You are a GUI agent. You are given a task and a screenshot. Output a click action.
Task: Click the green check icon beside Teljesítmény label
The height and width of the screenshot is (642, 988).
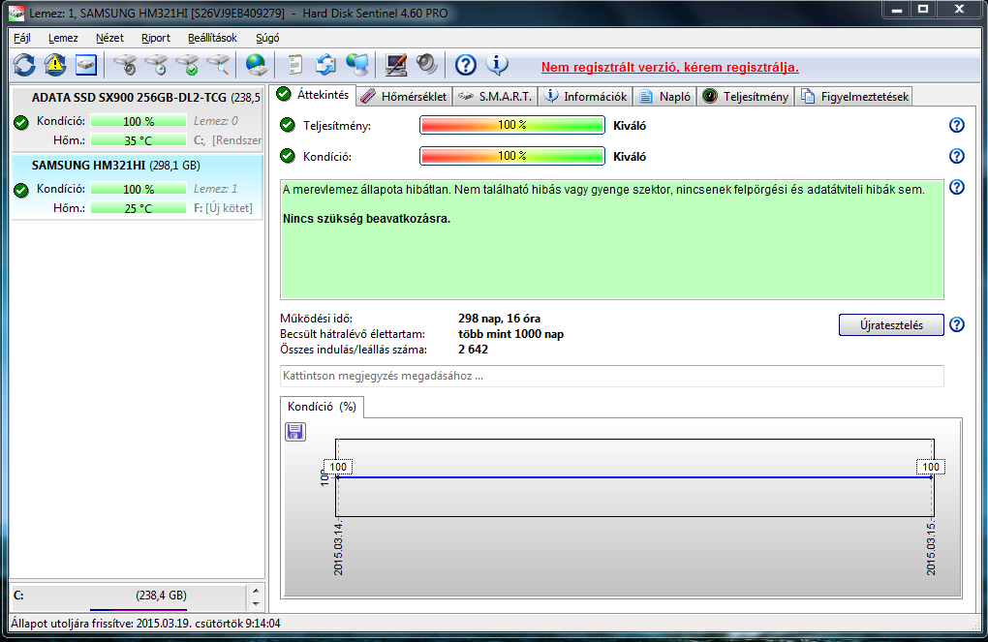288,125
